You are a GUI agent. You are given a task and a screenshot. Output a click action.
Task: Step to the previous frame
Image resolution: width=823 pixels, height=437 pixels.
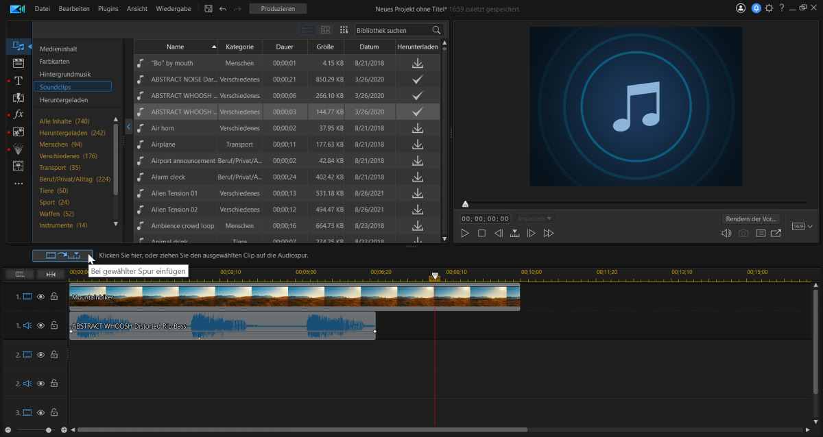499,234
